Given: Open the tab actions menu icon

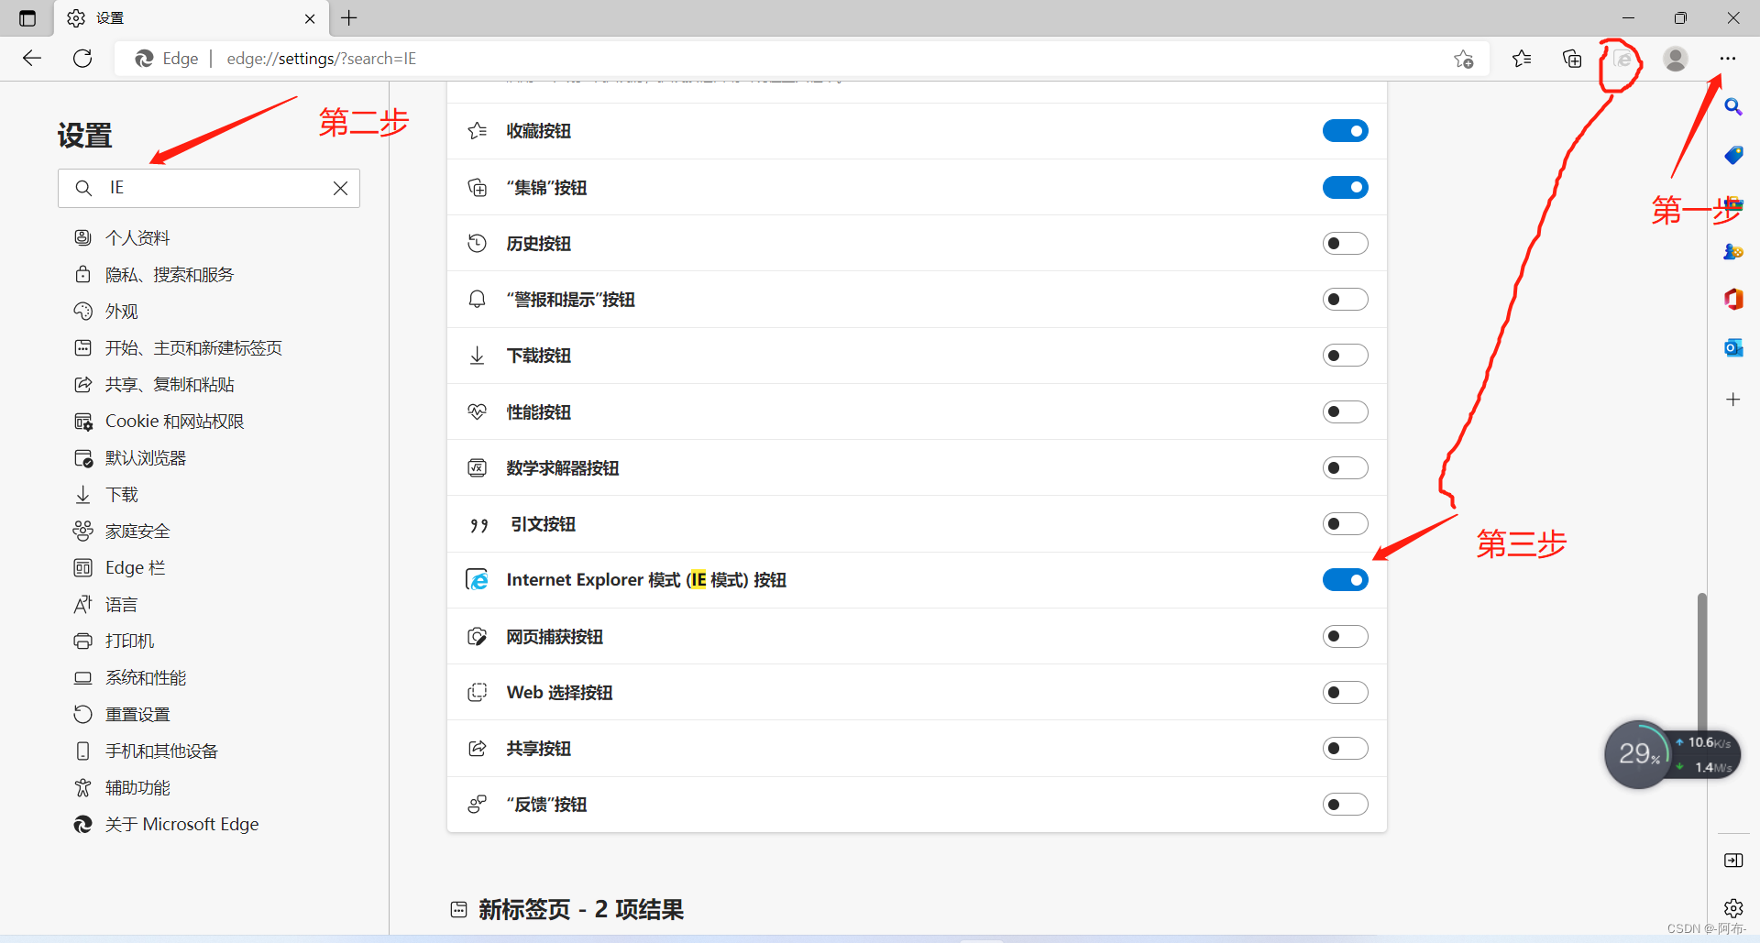Looking at the screenshot, I should [27, 18].
